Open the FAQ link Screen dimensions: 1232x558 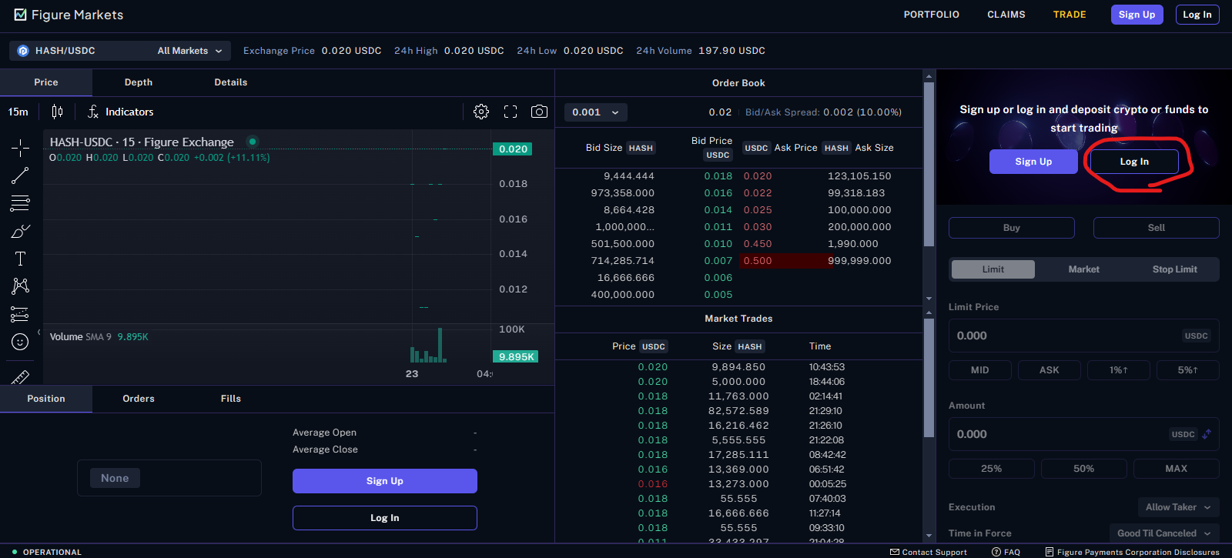[1006, 552]
